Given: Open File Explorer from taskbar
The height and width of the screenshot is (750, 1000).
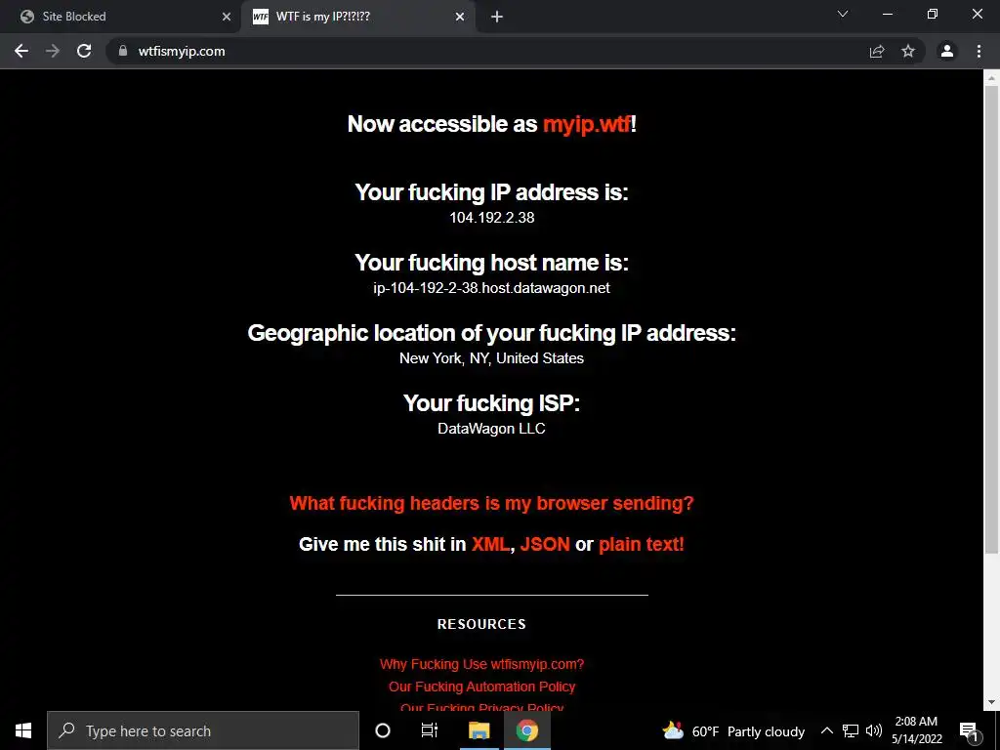Looking at the screenshot, I should 479,730.
